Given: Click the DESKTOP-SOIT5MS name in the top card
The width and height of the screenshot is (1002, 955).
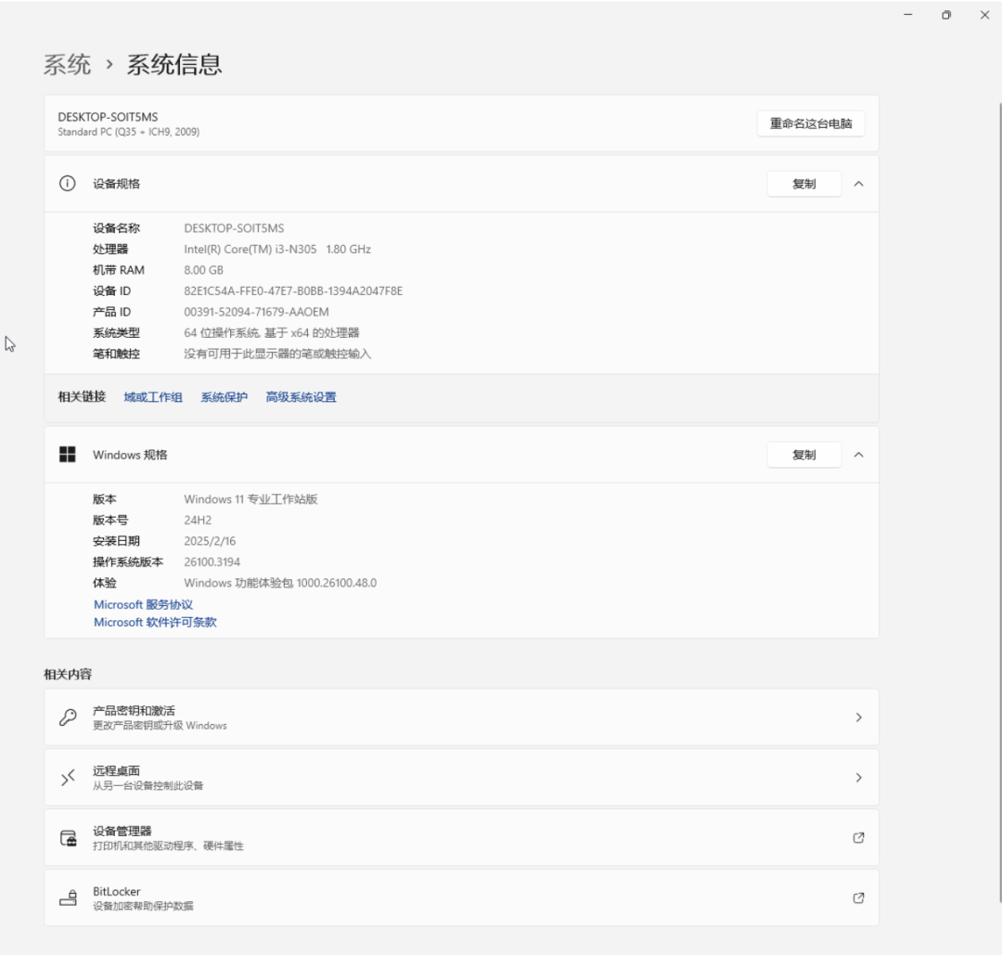Looking at the screenshot, I should pyautogui.click(x=108, y=117).
